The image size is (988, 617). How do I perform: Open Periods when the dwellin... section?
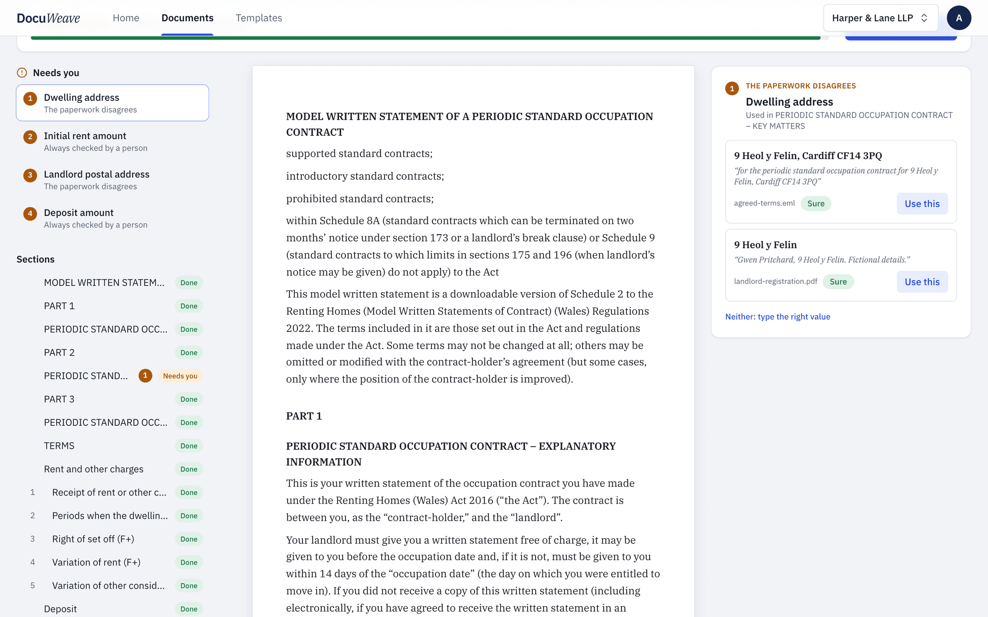click(x=112, y=515)
